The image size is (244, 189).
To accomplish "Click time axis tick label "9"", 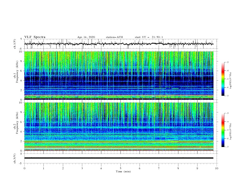I will pyautogui.click(x=197, y=168).
